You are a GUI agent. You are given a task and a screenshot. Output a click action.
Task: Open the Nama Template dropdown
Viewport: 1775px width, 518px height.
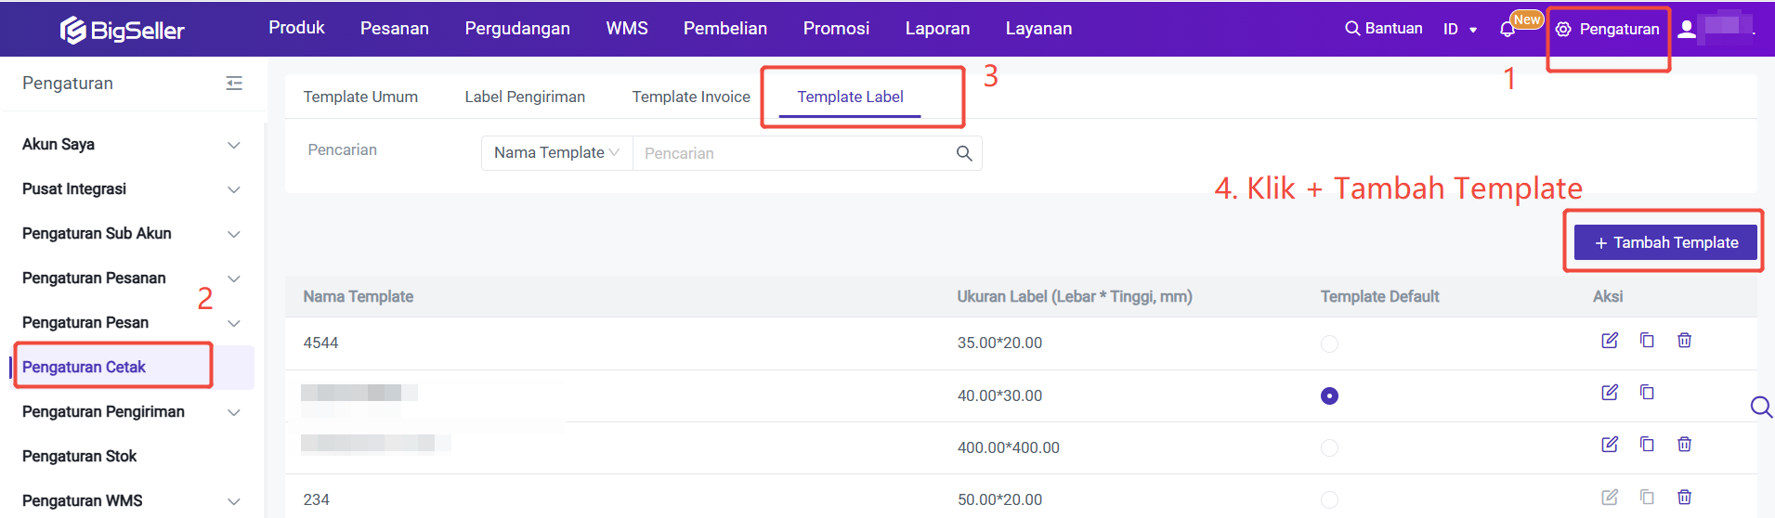[556, 153]
